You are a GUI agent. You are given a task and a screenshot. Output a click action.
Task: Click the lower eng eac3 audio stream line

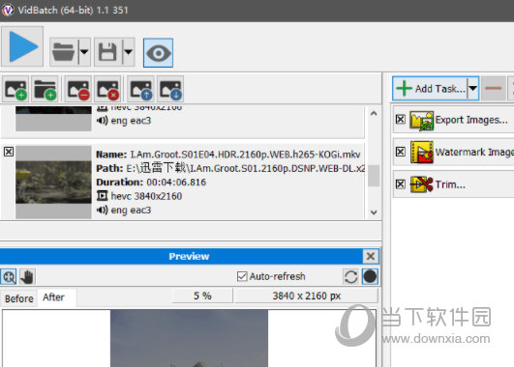click(124, 210)
